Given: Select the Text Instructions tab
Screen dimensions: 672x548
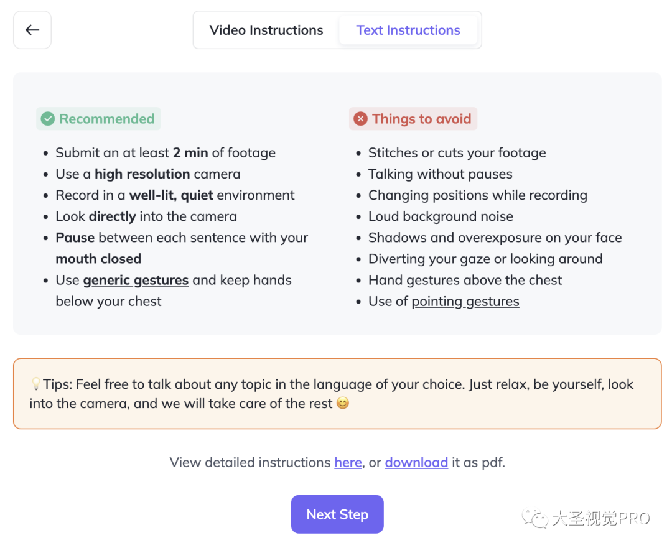Looking at the screenshot, I should (408, 30).
